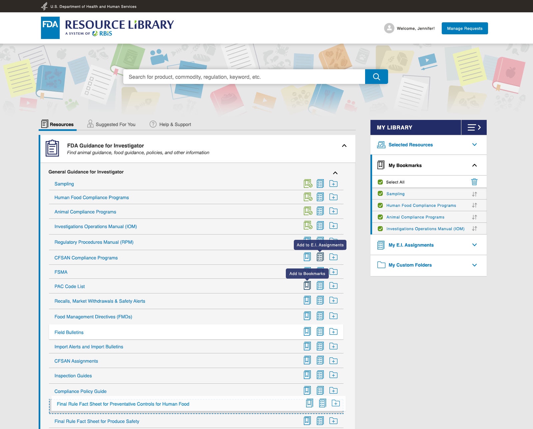Bookmark Compliance Policy Guide

tap(307, 390)
